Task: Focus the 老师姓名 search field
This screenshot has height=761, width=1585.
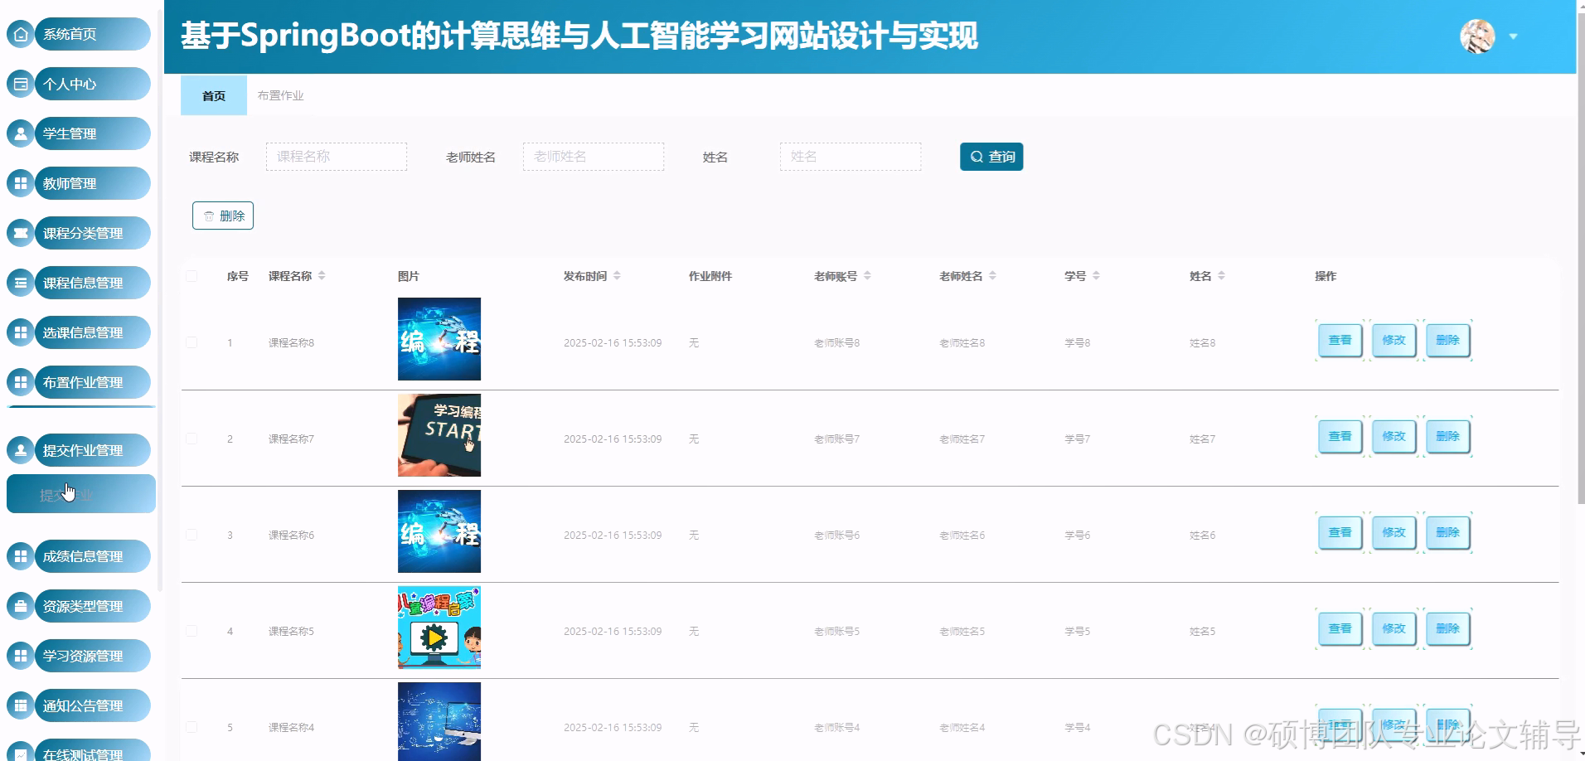Action: tap(594, 157)
